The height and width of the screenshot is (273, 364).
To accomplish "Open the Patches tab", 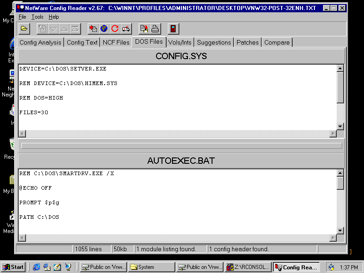I will pos(248,42).
